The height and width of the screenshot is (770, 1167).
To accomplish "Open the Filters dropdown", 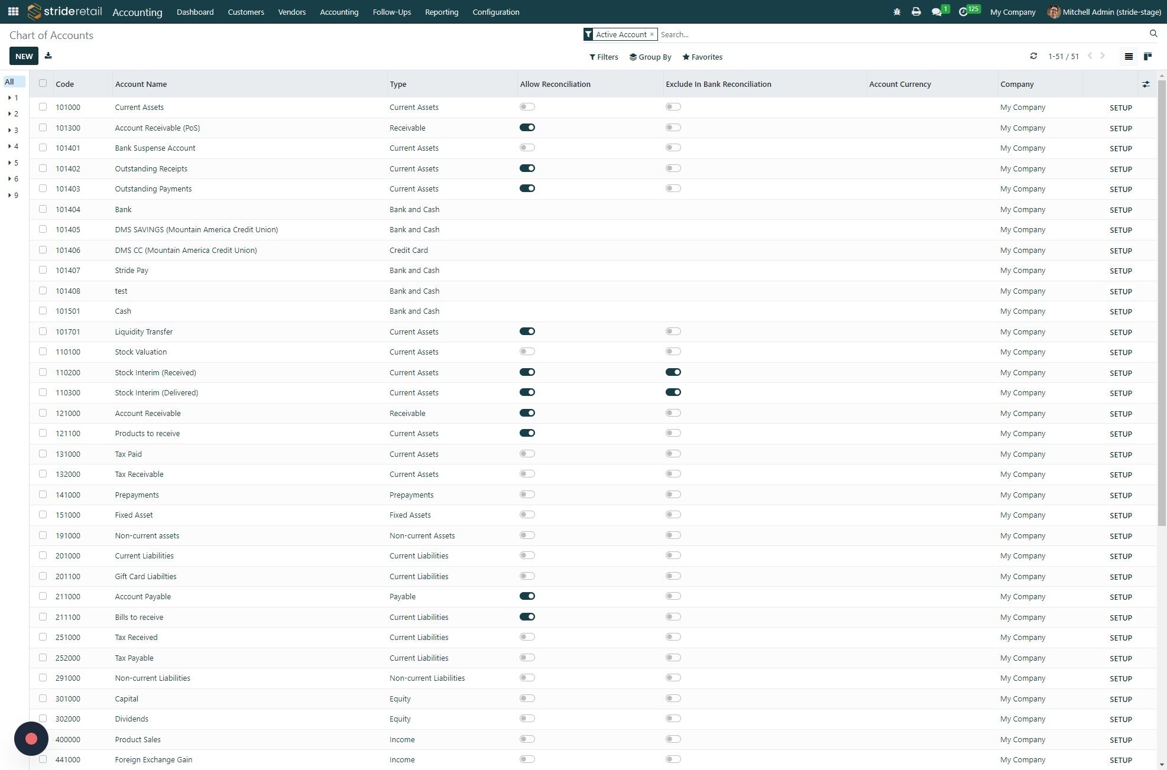I will click(604, 57).
